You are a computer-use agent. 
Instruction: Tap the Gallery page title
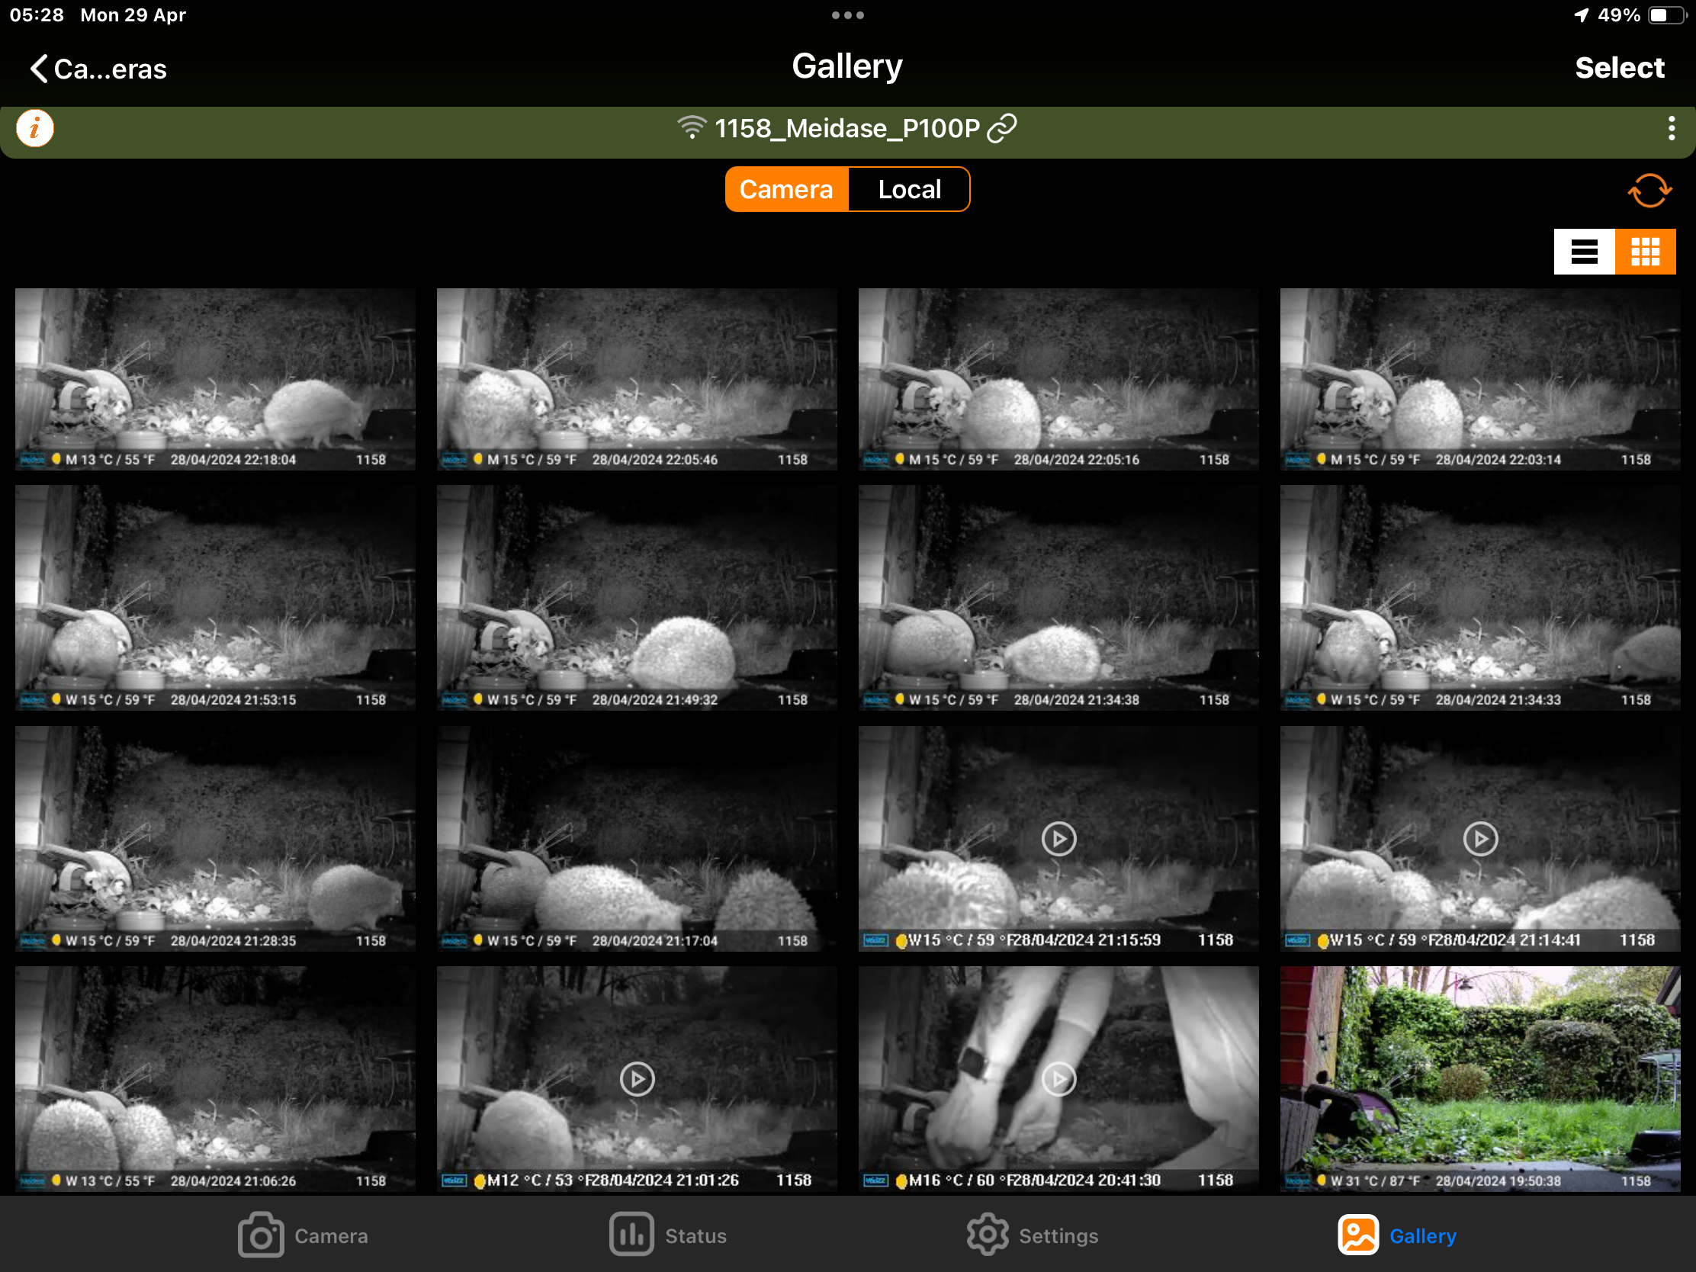847,66
